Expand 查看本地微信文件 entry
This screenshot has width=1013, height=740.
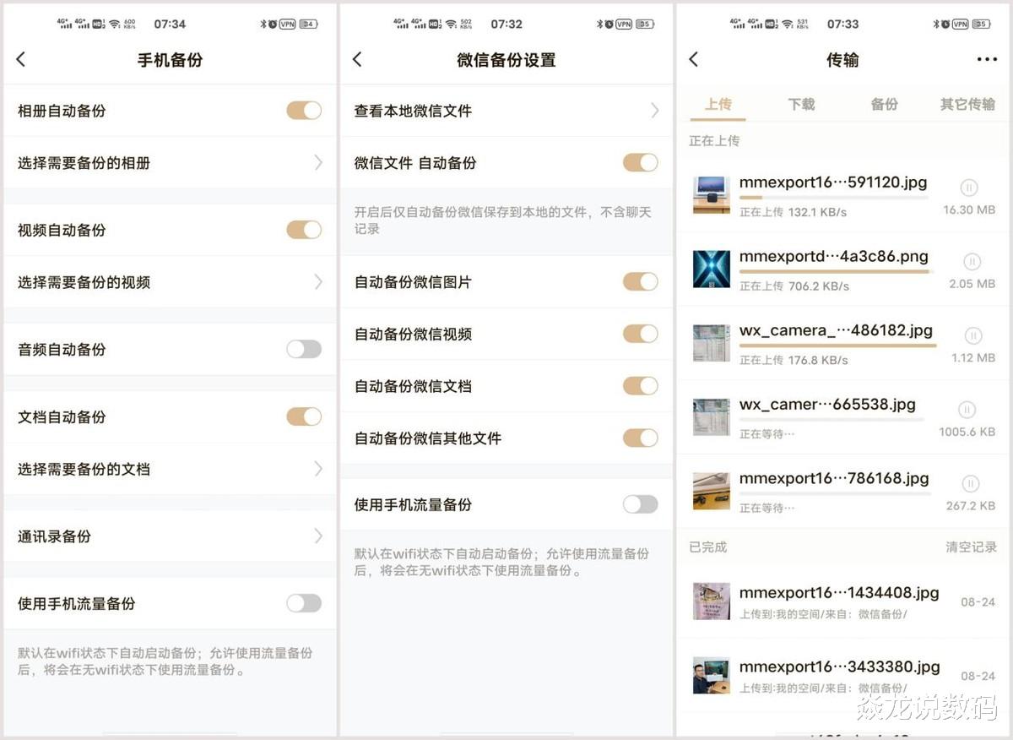[x=655, y=110]
